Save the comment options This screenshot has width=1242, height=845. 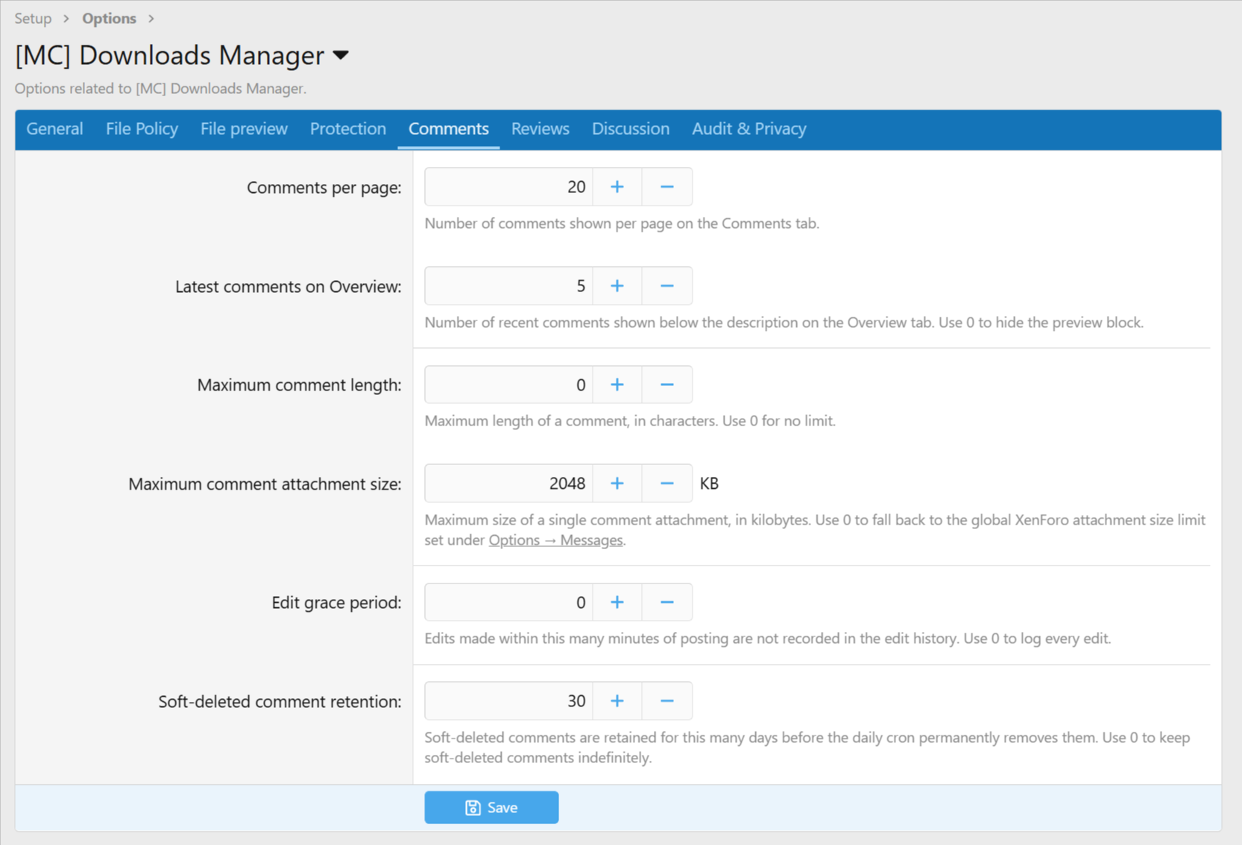(x=491, y=808)
